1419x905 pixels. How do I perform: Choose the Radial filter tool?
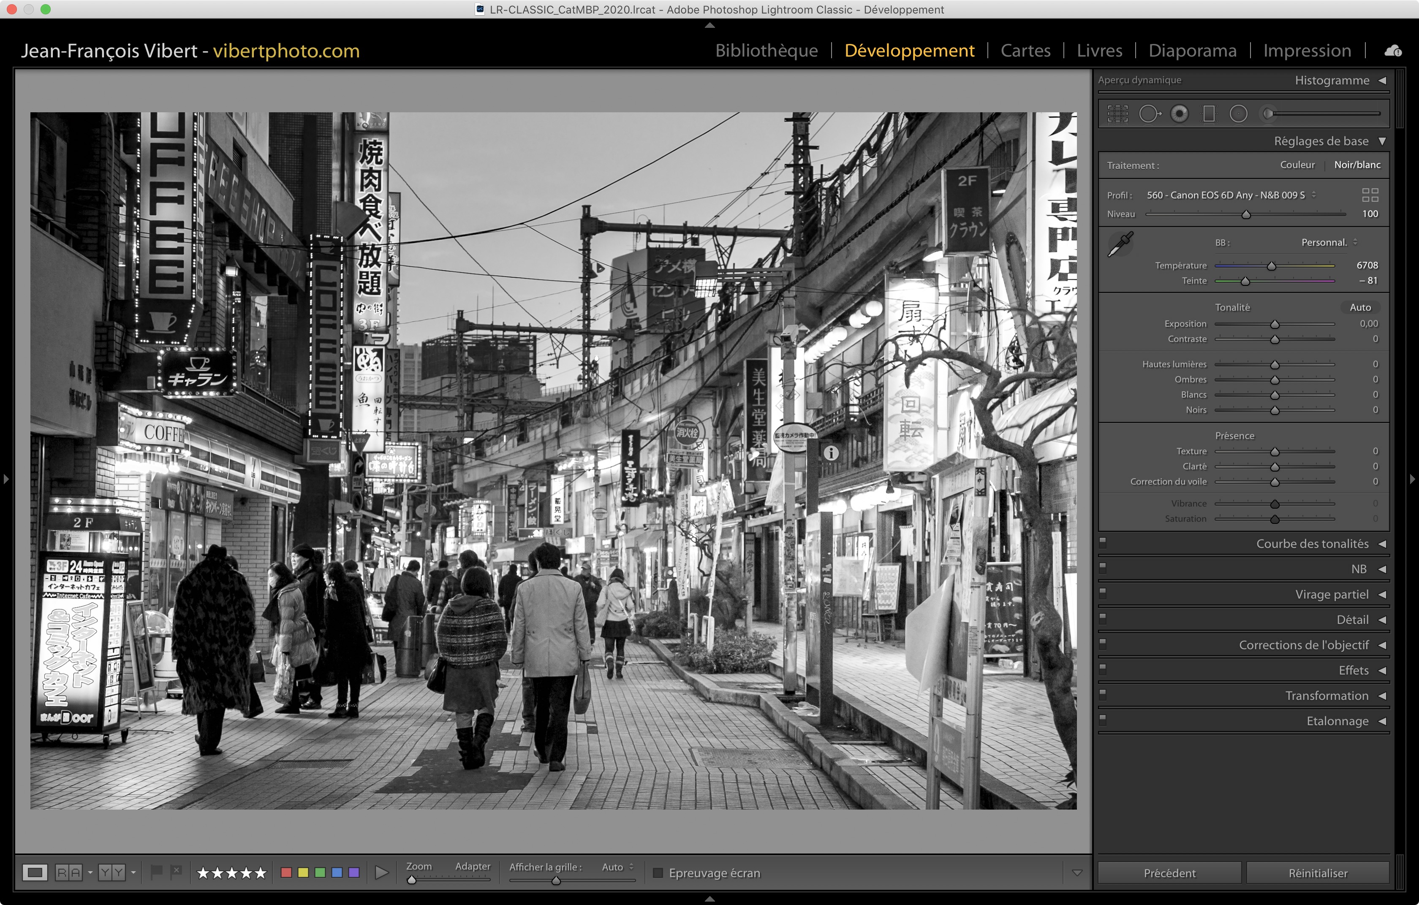(x=1238, y=114)
